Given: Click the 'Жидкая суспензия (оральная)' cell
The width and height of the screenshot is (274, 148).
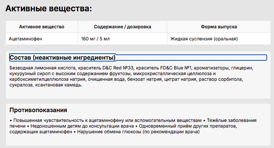Looking at the screenshot, I should [204, 39].
